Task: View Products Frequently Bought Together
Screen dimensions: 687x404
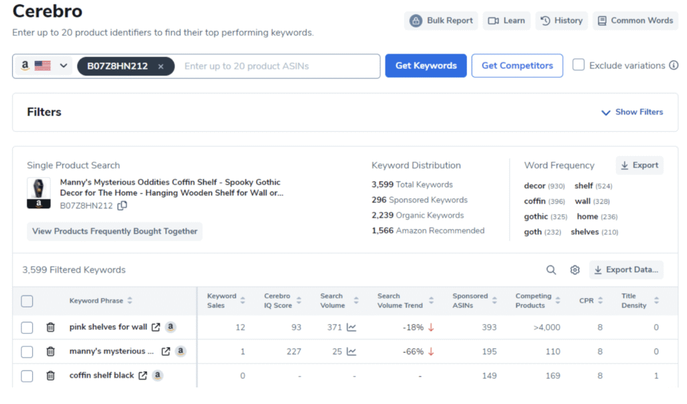Action: 115,231
